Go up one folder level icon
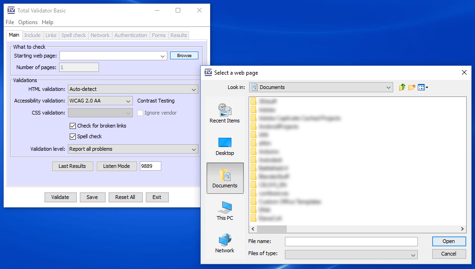Image resolution: width=475 pixels, height=269 pixels. click(x=402, y=87)
